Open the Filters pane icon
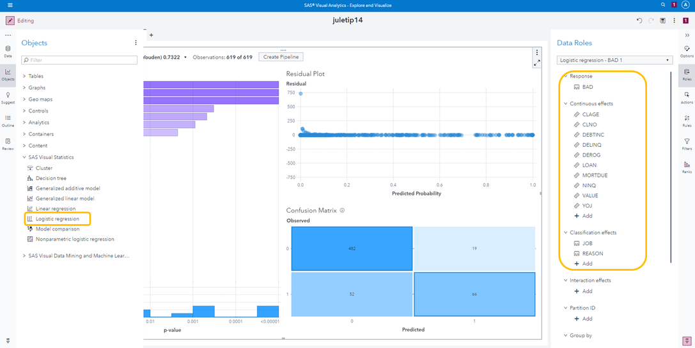This screenshot has width=695, height=348. (x=687, y=144)
